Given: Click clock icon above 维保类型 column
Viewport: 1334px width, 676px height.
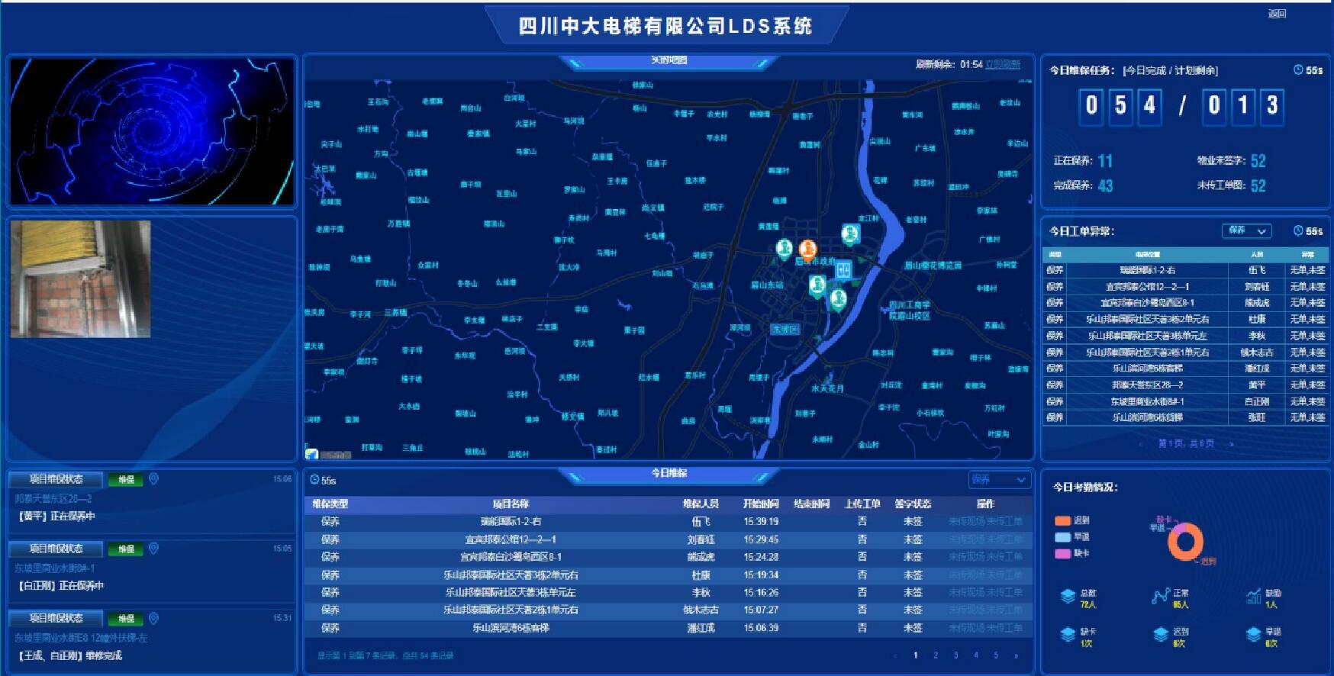Looking at the screenshot, I should [314, 480].
